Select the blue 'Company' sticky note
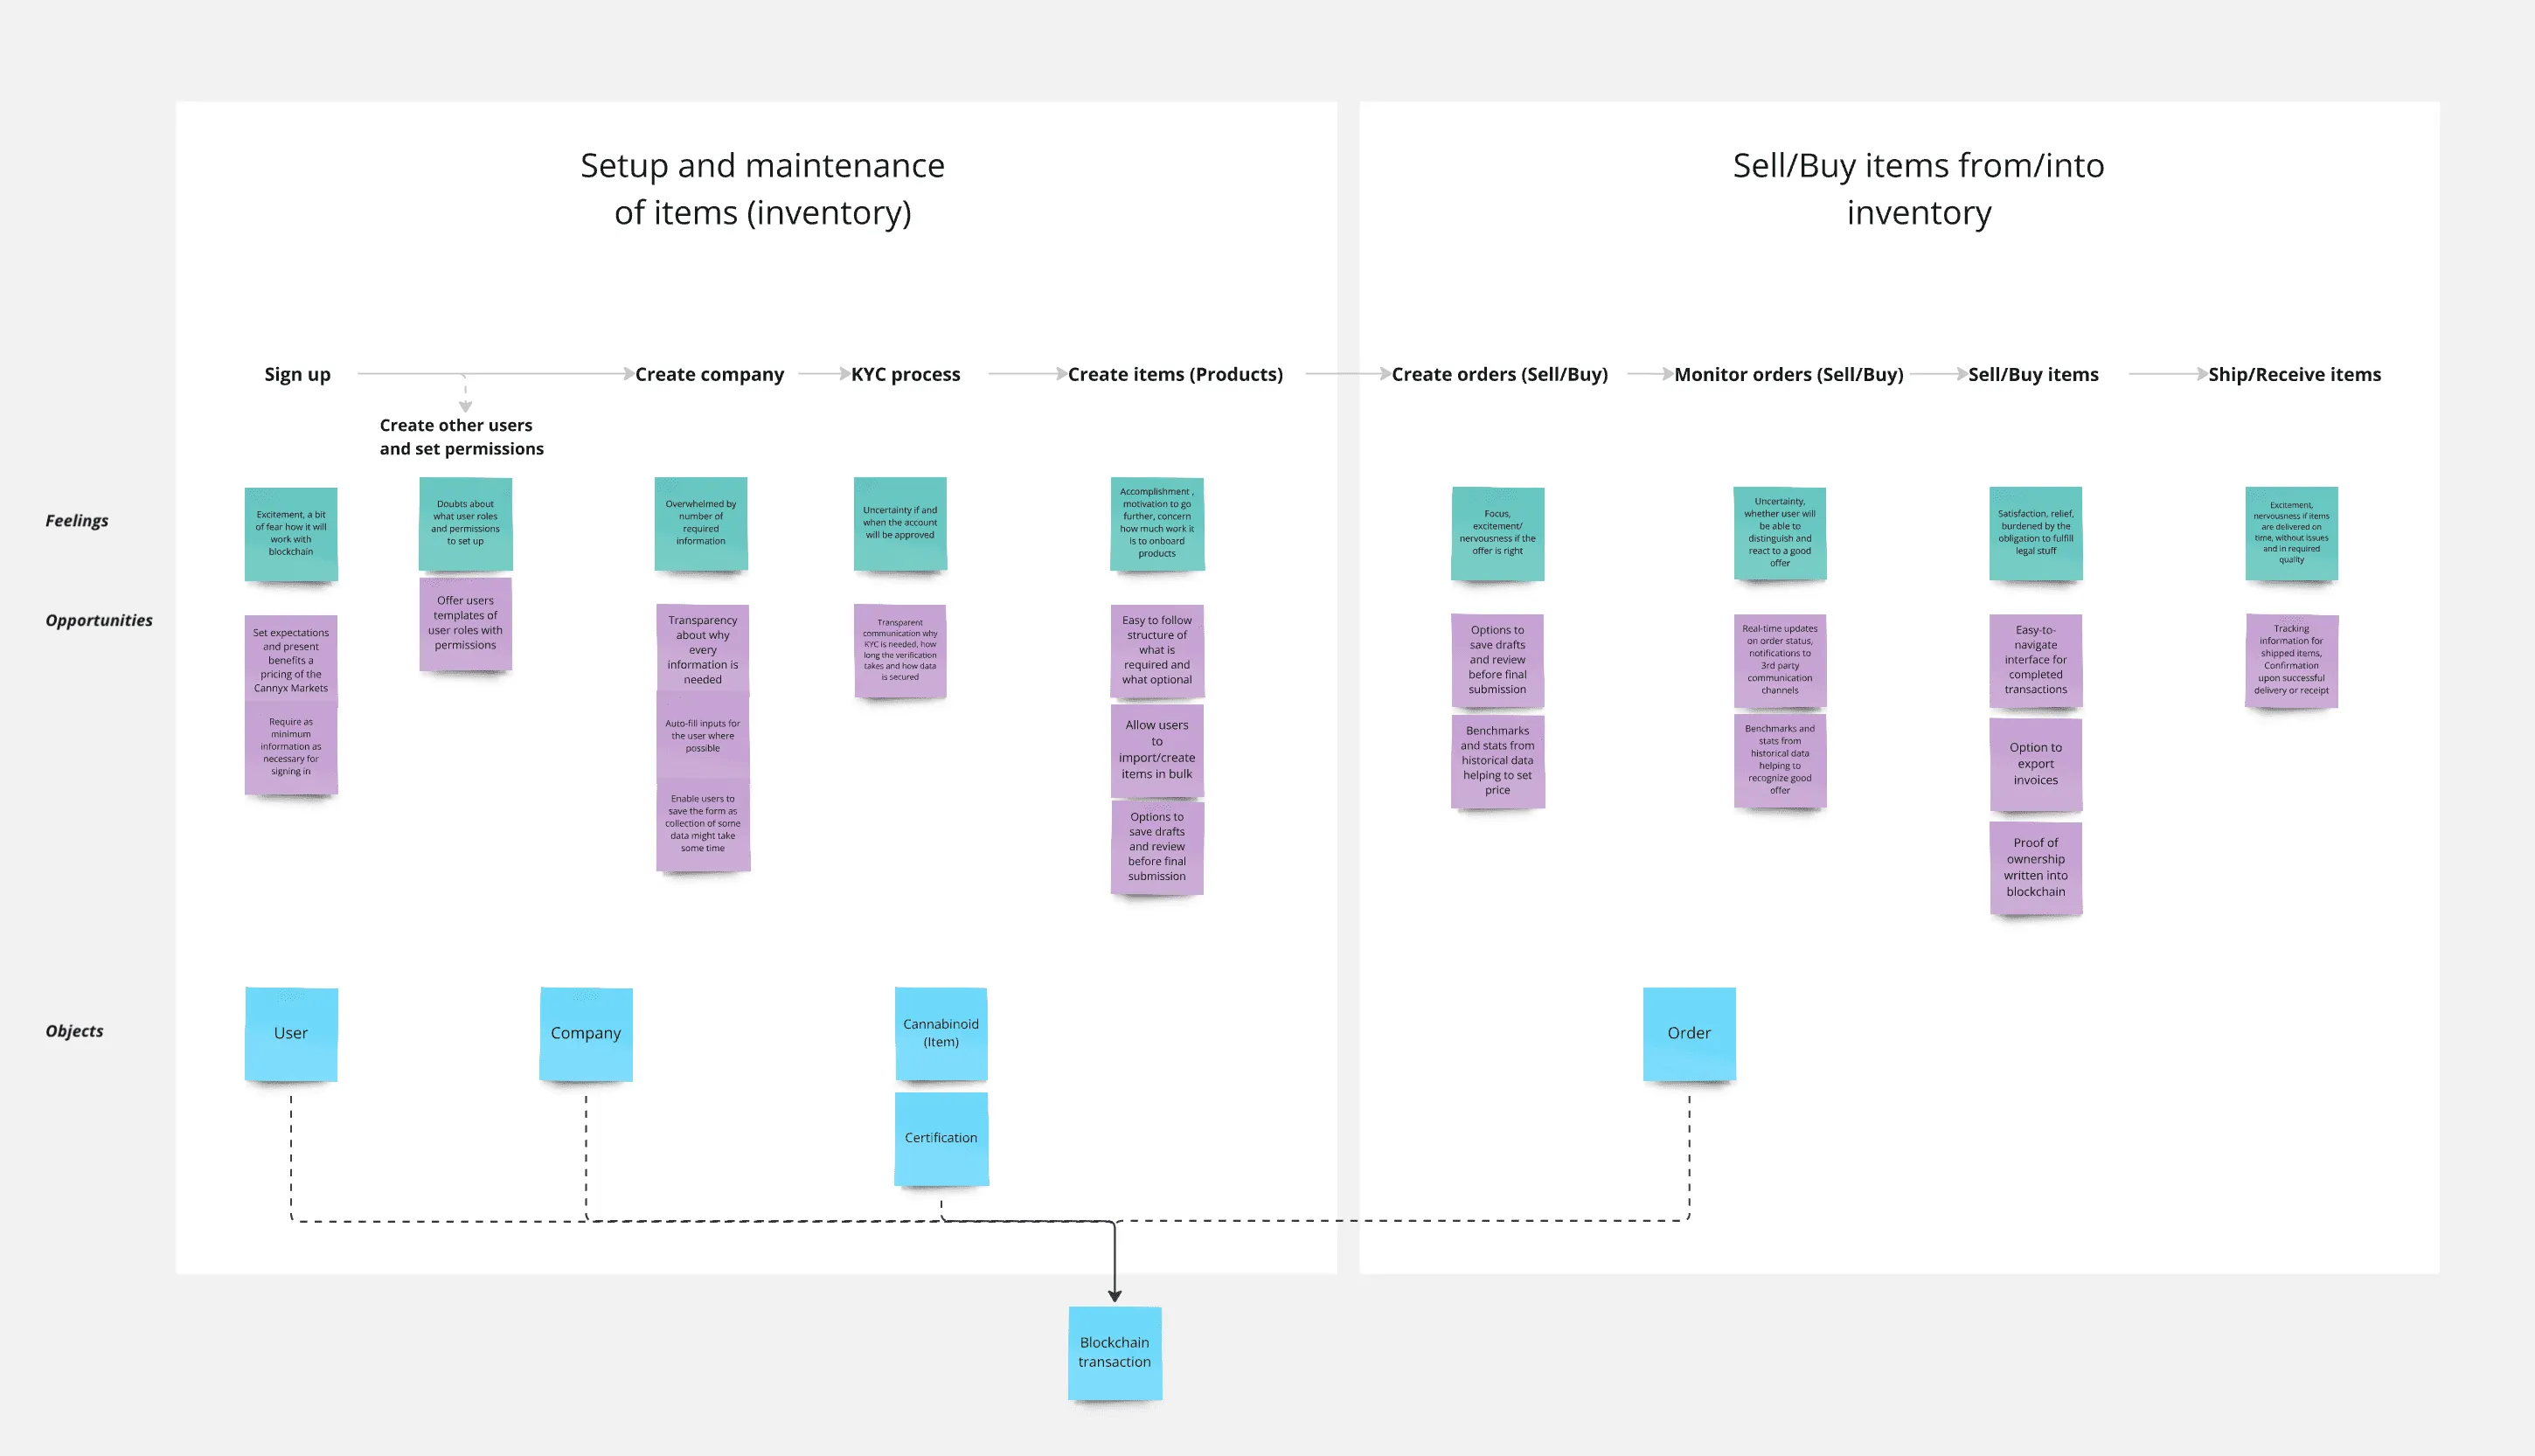The image size is (2535, 1456). coord(586,1034)
